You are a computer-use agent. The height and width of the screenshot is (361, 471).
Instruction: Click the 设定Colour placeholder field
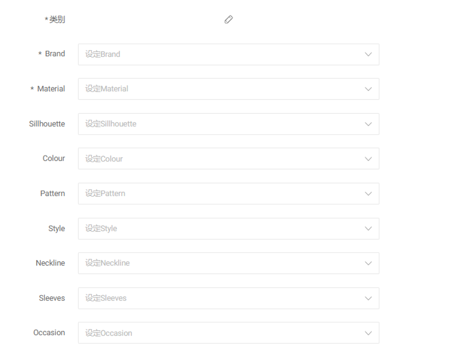228,159
